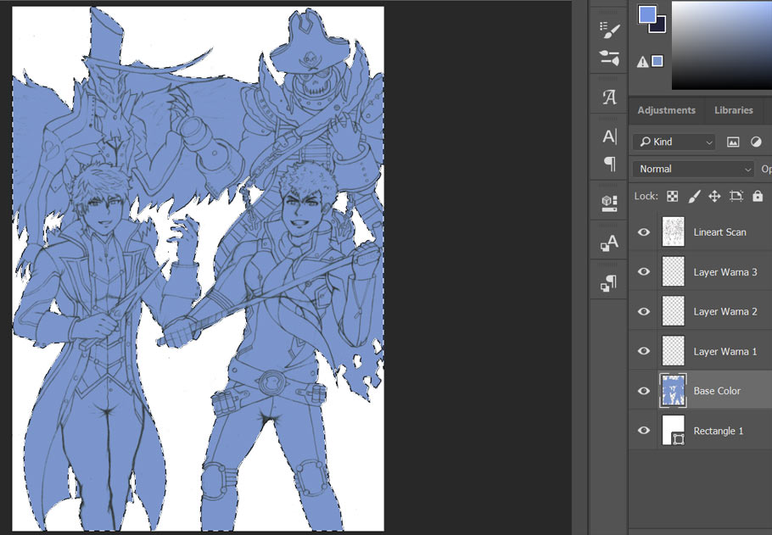Image resolution: width=772 pixels, height=535 pixels.
Task: Open the Paragraph panel icon
Action: [x=609, y=164]
